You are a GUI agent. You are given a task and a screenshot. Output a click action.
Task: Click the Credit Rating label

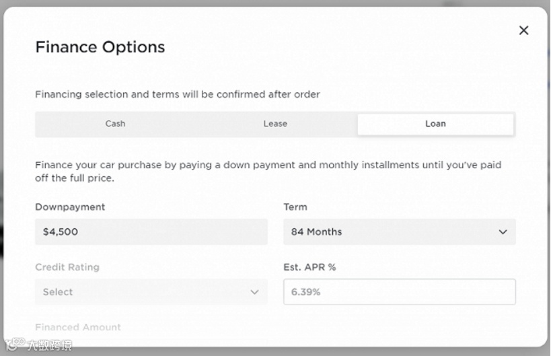[x=67, y=267]
